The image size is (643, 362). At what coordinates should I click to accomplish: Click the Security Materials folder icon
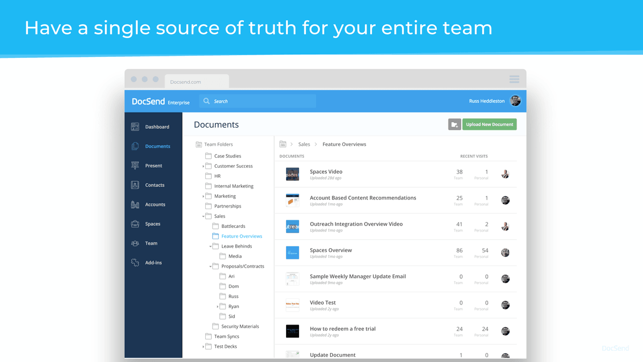coord(216,326)
